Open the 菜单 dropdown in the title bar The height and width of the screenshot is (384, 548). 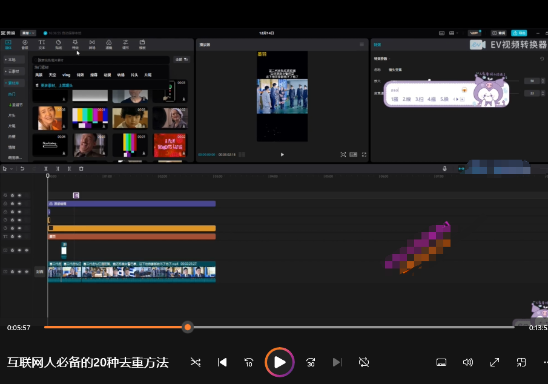point(28,33)
